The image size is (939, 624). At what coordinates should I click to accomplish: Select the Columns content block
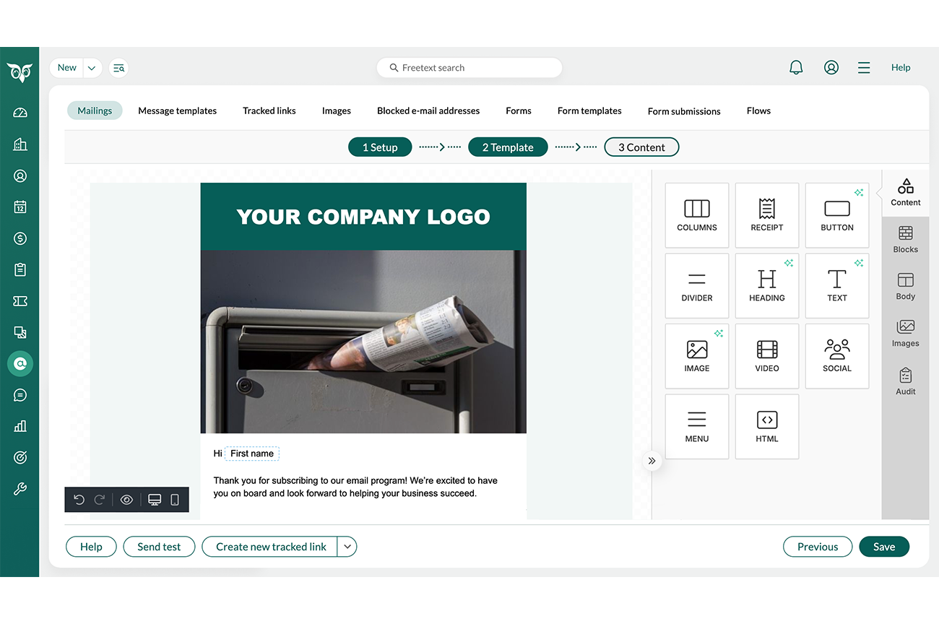click(696, 215)
